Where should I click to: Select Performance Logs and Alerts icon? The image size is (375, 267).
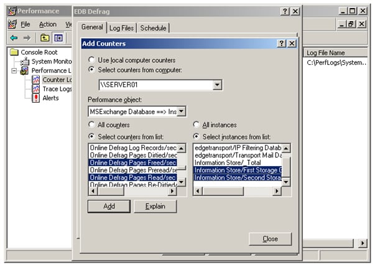(x=24, y=70)
